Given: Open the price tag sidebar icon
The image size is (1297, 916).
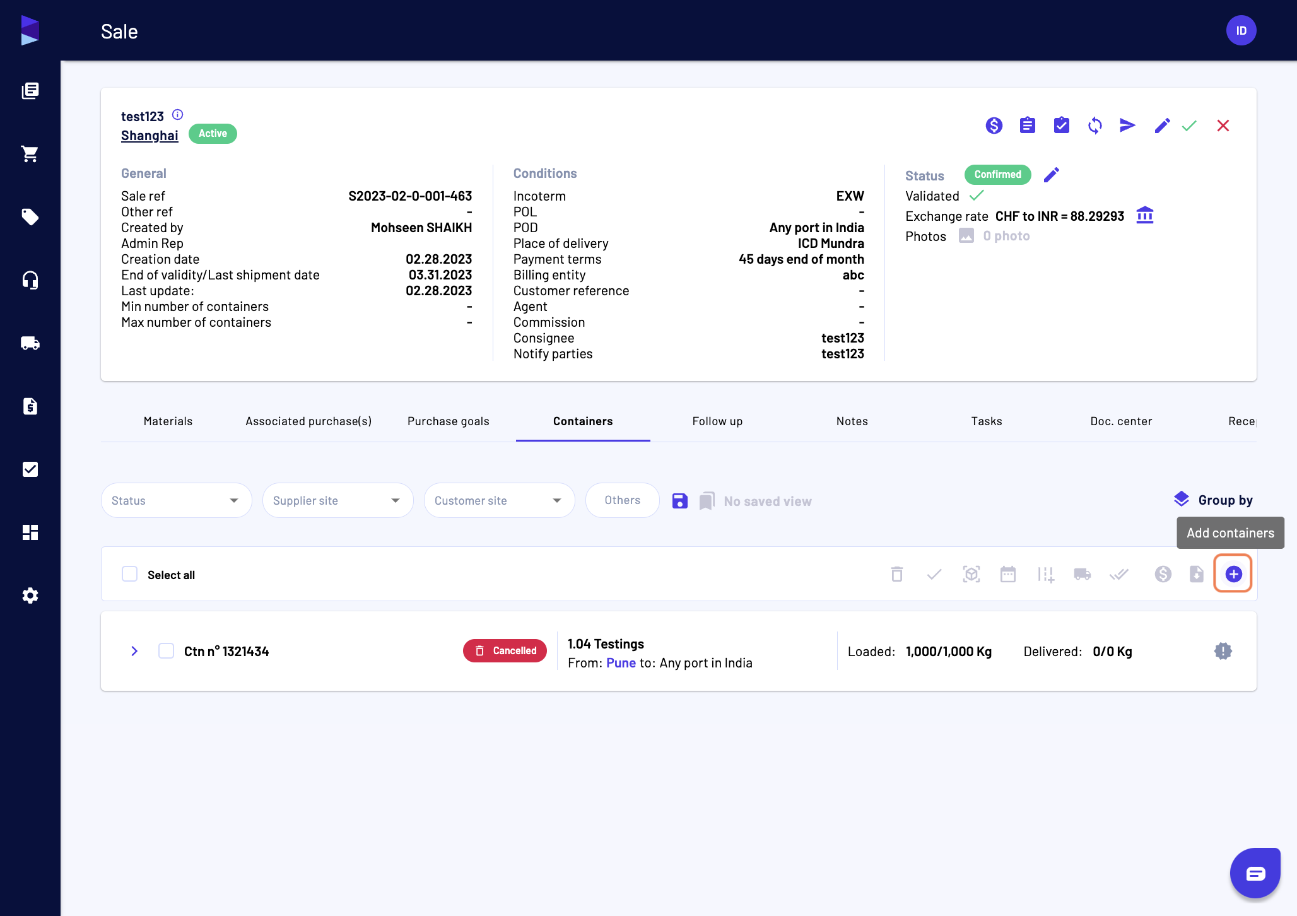Looking at the screenshot, I should pyautogui.click(x=30, y=217).
